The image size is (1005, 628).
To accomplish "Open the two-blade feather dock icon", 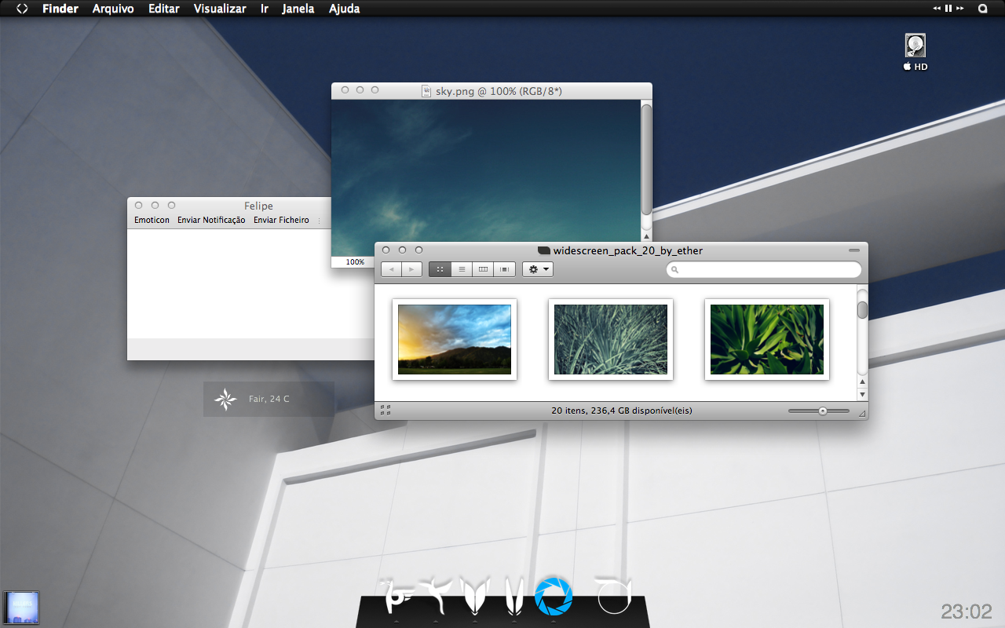I will [514, 596].
